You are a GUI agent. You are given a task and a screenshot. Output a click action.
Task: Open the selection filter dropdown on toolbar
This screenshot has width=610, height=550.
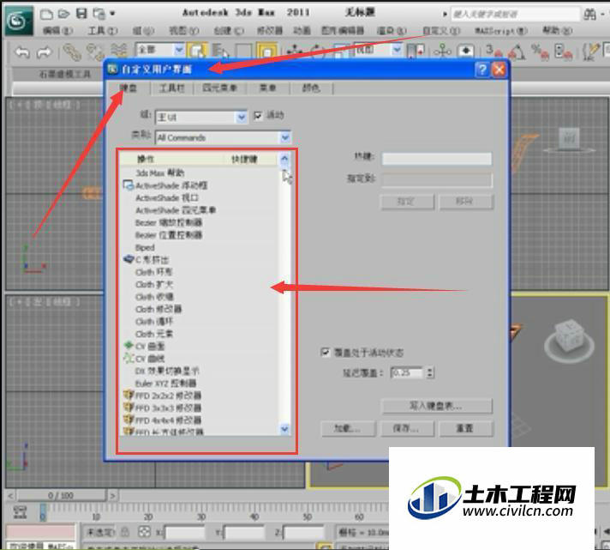click(160, 50)
